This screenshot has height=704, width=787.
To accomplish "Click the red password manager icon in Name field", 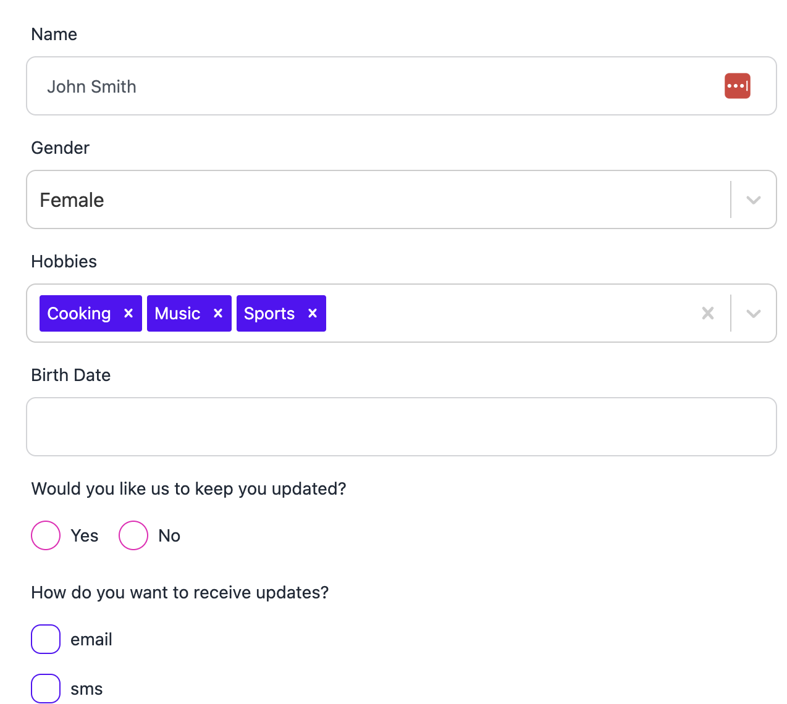I will pos(737,86).
